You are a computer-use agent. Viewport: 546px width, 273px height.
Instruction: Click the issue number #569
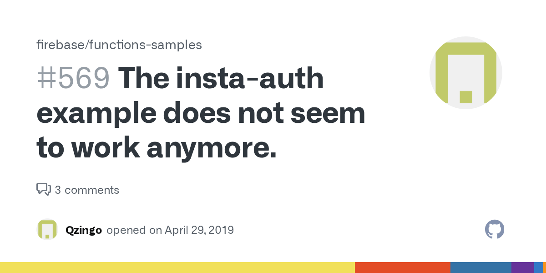(x=73, y=78)
